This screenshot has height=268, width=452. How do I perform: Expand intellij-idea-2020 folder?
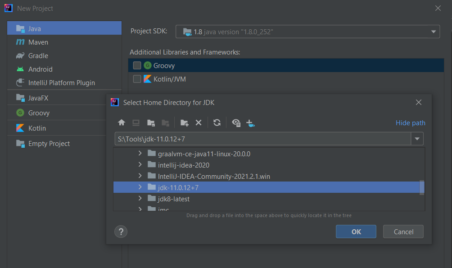tap(140, 164)
